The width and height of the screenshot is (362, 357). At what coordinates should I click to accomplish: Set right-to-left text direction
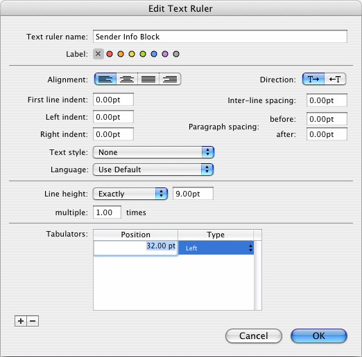[x=335, y=80]
